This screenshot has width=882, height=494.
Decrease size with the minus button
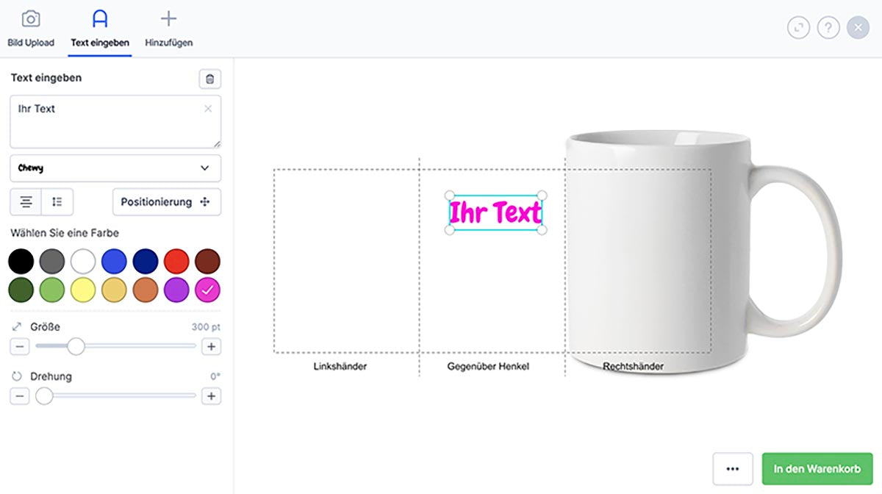20,346
